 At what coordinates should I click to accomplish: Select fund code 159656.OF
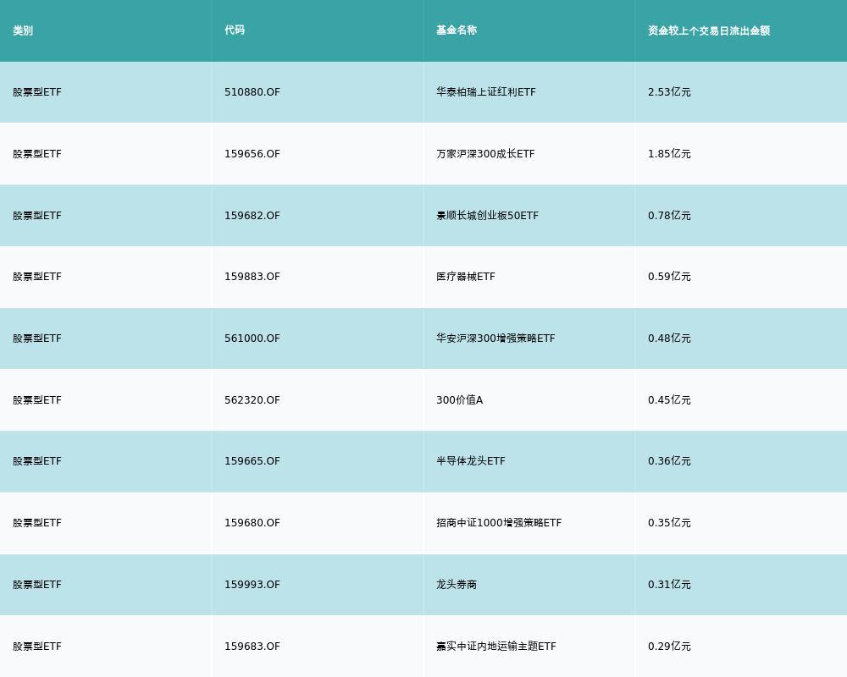[252, 154]
